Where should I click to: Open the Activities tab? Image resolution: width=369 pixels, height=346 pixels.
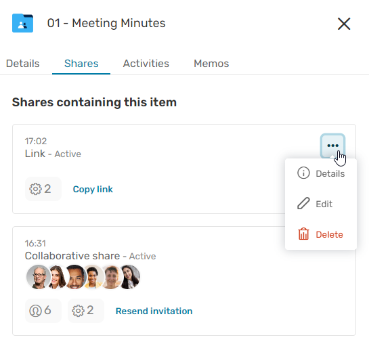[x=146, y=64]
